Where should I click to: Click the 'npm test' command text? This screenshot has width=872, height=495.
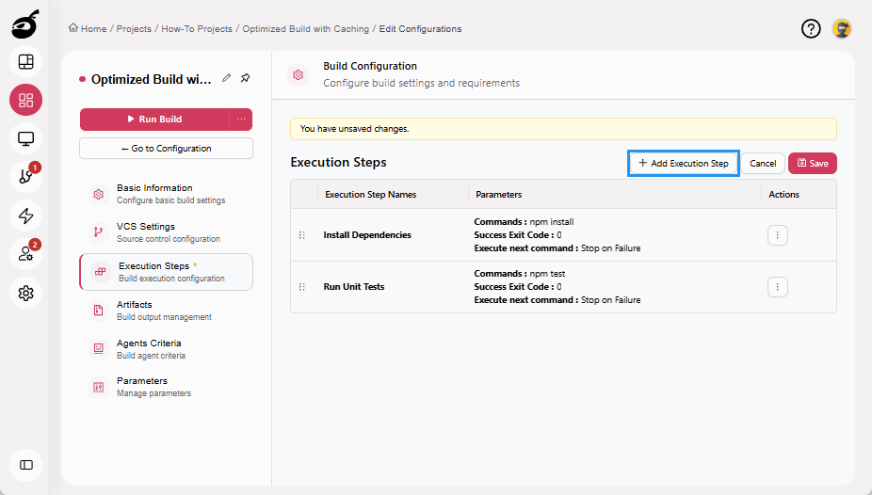pos(547,273)
